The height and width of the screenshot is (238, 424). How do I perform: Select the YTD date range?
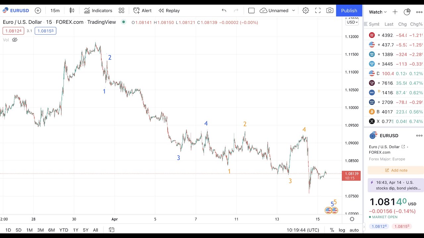point(64,230)
